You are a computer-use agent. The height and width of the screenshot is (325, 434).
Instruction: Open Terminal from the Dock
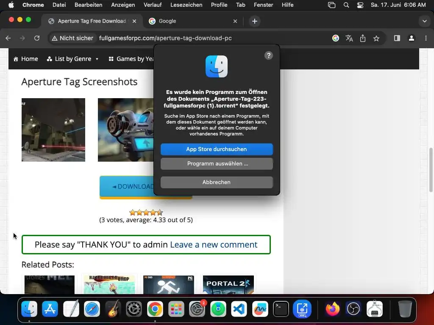coord(281,308)
